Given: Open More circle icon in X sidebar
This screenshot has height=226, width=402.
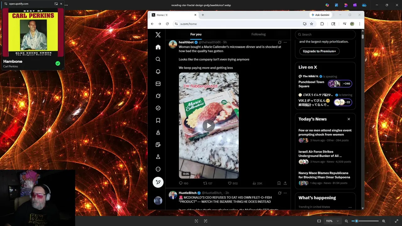Looking at the screenshot, I should point(158,169).
